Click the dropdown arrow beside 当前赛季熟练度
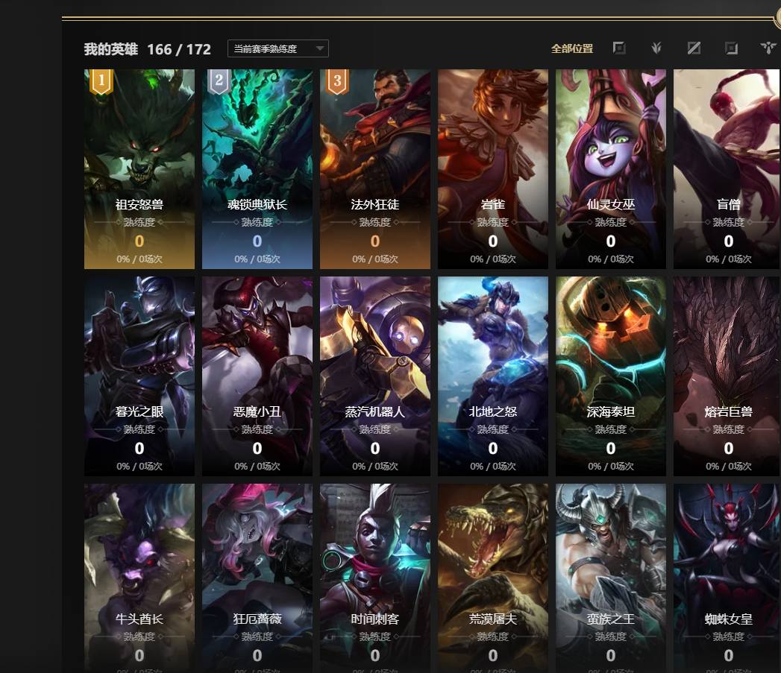Image resolution: width=781 pixels, height=673 pixels. click(320, 48)
